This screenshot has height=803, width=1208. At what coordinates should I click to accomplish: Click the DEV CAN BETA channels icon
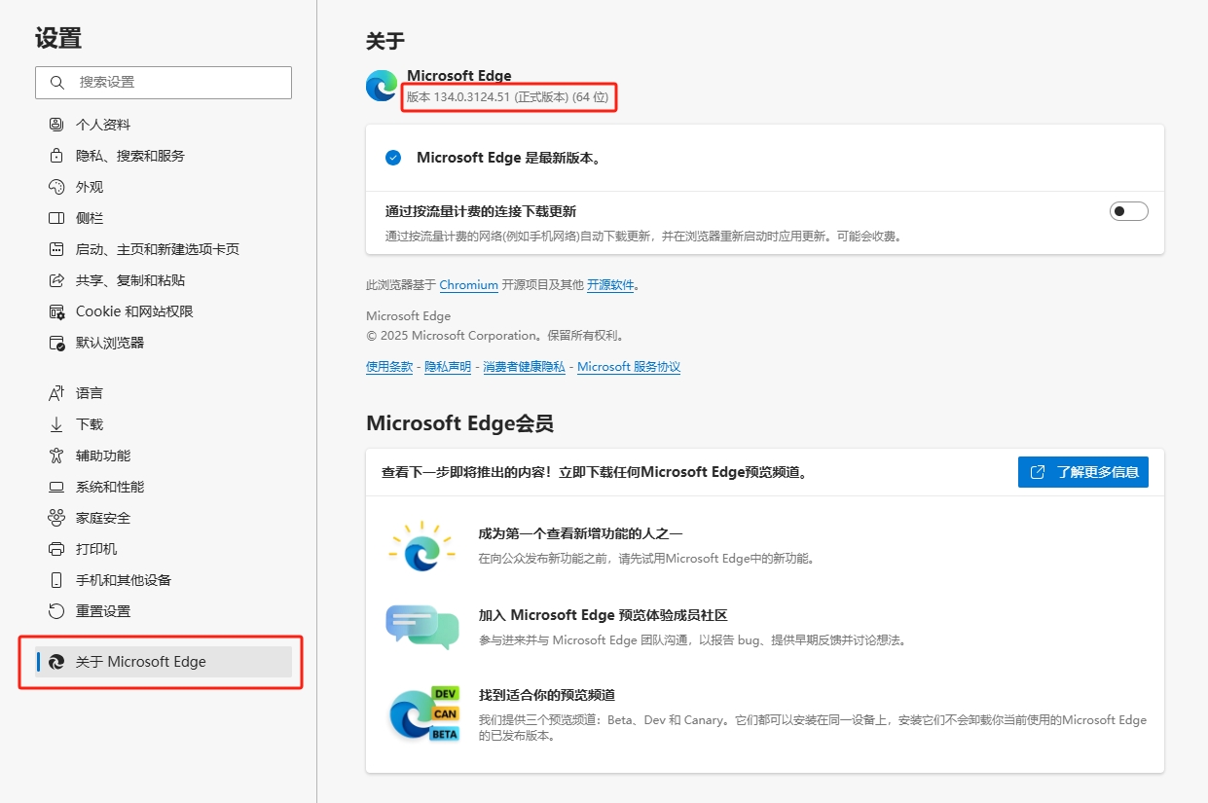tap(423, 714)
